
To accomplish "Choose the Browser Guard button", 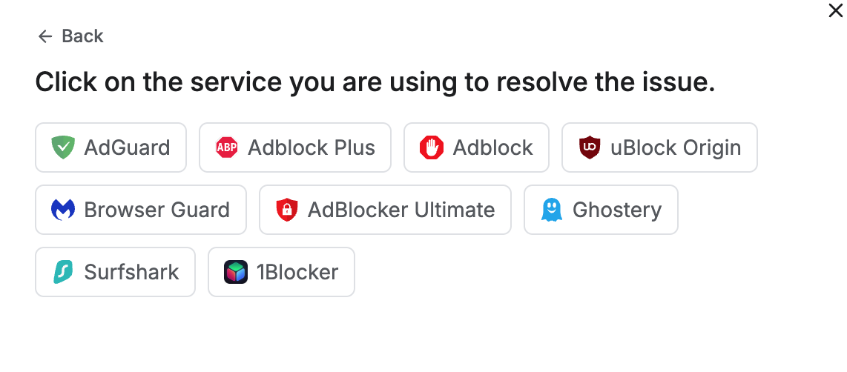I will [141, 210].
